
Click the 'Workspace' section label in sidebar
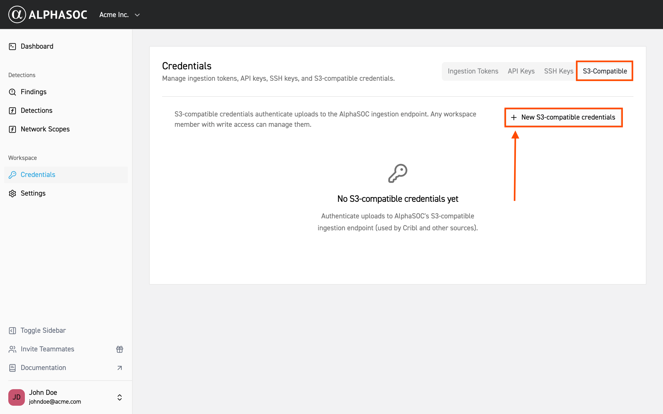pyautogui.click(x=23, y=158)
